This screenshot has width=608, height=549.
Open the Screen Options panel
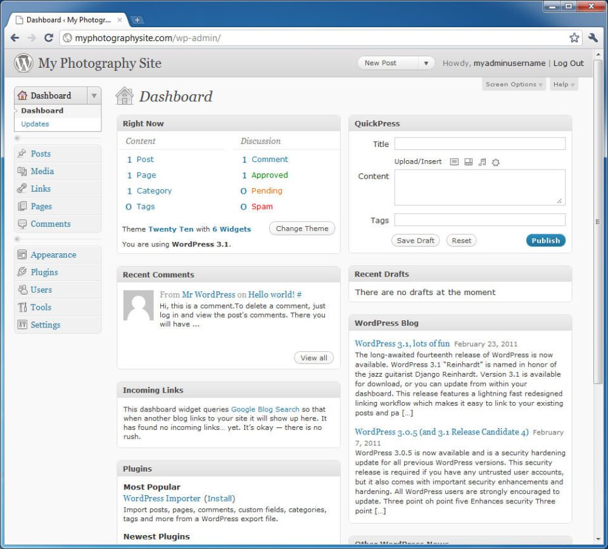click(514, 84)
